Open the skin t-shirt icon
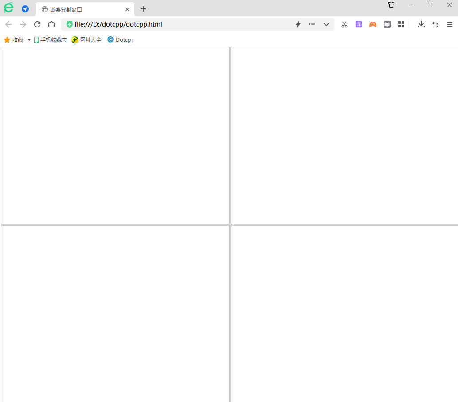458x402 pixels. (391, 5)
